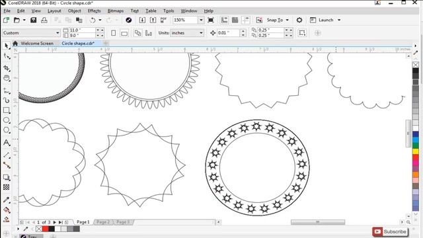
Task: Toggle landscape page orientation
Action: (x=124, y=33)
